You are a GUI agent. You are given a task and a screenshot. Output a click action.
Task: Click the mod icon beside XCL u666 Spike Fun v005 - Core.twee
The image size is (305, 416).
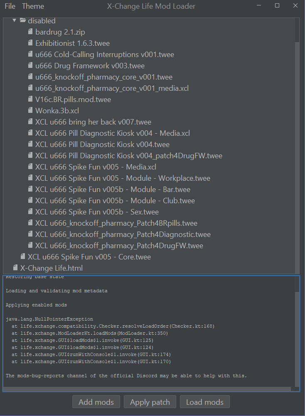[23, 257]
